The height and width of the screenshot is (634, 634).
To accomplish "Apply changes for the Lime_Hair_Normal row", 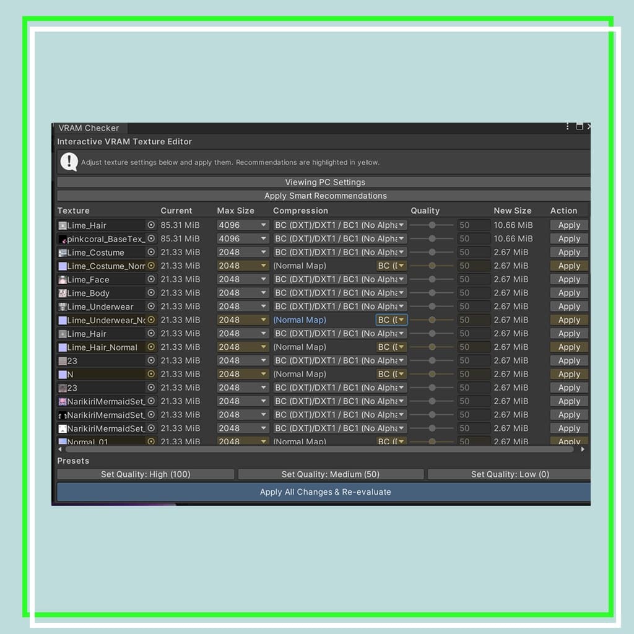I will click(569, 347).
